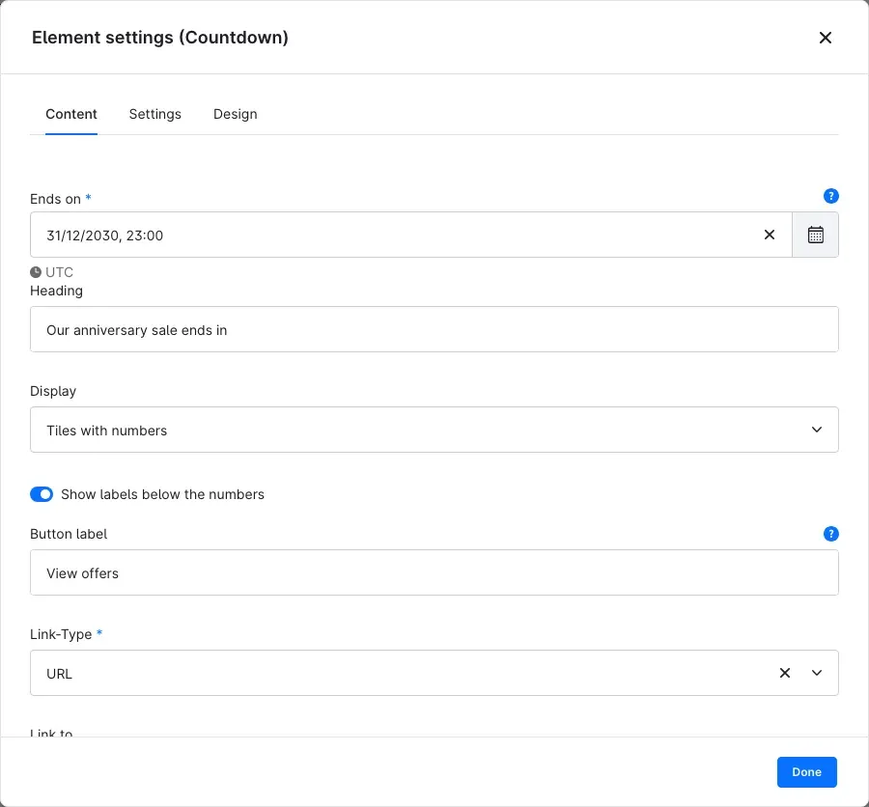Click the Done button
The image size is (869, 807).
tap(807, 772)
